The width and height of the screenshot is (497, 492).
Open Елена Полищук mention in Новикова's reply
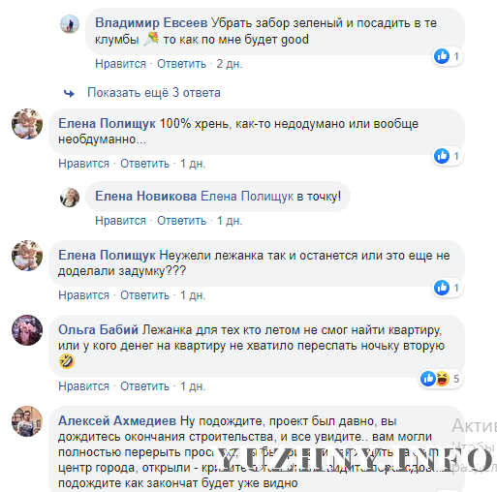click(x=247, y=197)
